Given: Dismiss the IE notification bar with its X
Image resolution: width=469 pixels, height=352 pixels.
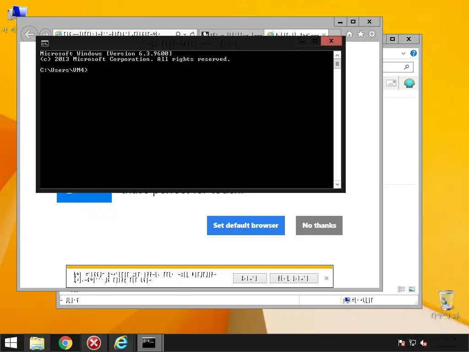Looking at the screenshot, I should coord(326,278).
